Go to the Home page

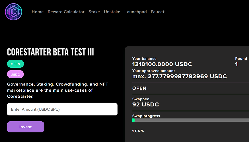[x=38, y=12]
